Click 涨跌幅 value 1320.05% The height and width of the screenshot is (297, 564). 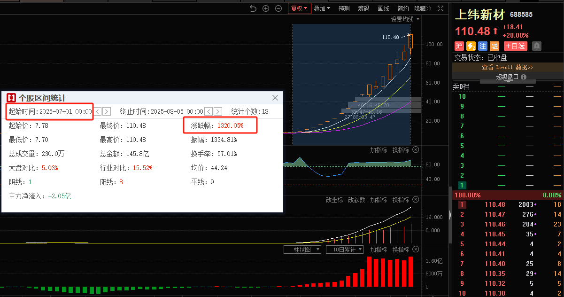[x=230, y=126]
